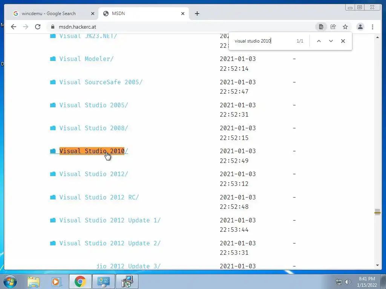
Task: Open the installer setup taskbar item
Action: tap(127, 281)
